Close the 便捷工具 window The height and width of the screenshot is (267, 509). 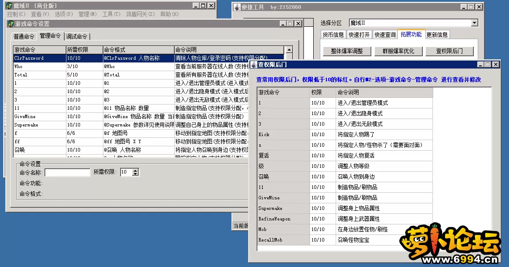coord(479,7)
